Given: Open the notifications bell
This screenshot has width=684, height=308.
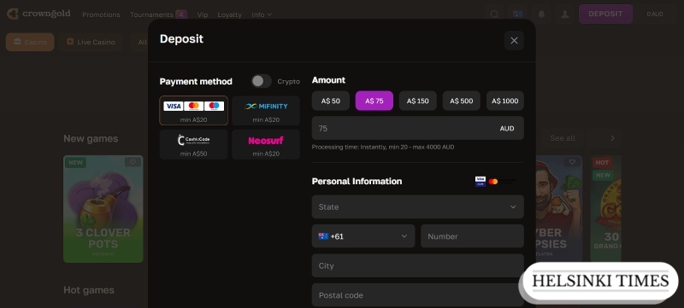Looking at the screenshot, I should [x=541, y=15].
